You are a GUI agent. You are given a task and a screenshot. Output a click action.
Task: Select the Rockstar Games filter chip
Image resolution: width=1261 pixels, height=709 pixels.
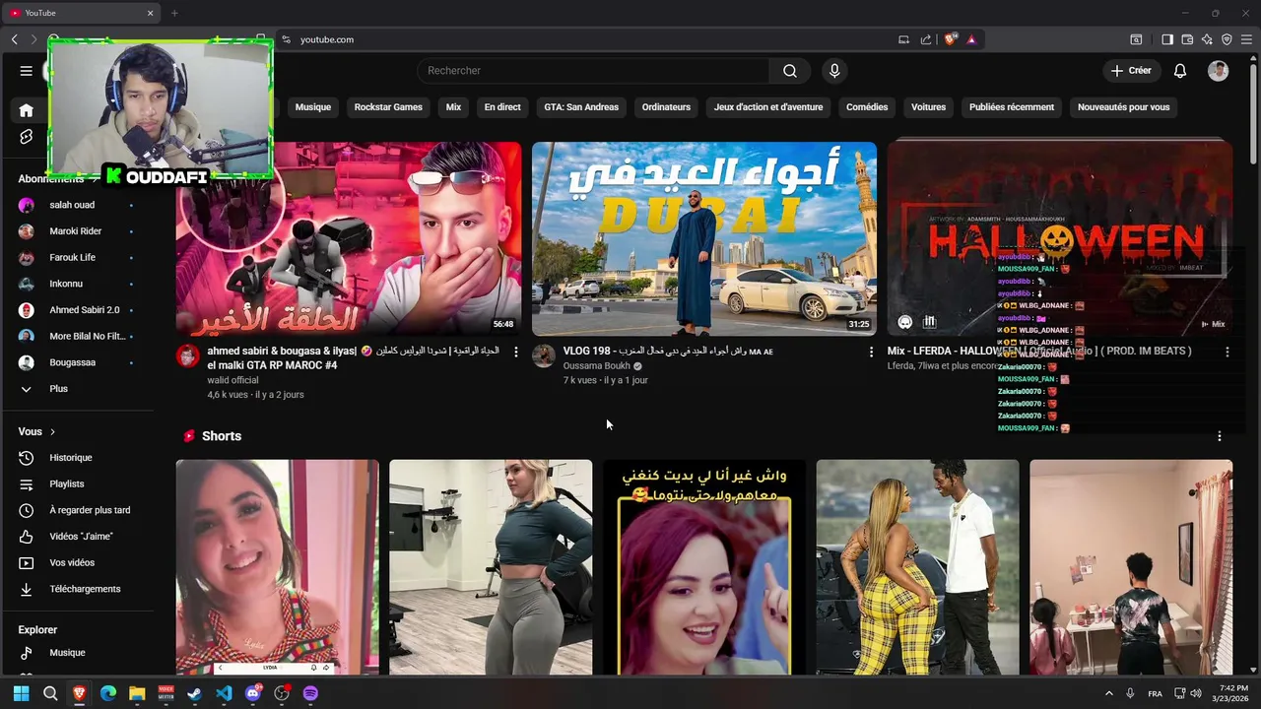tap(388, 107)
